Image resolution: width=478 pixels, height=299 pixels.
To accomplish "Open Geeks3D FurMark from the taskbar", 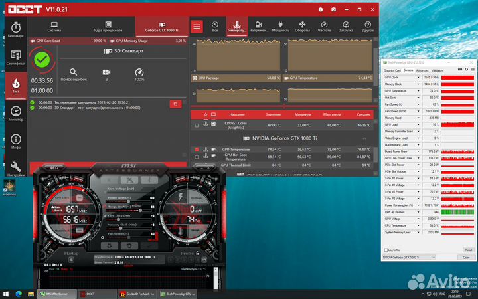I will [x=137, y=294].
